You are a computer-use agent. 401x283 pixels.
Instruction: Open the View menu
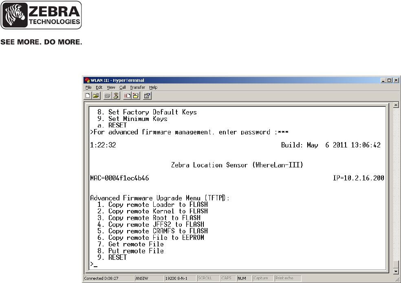point(111,88)
